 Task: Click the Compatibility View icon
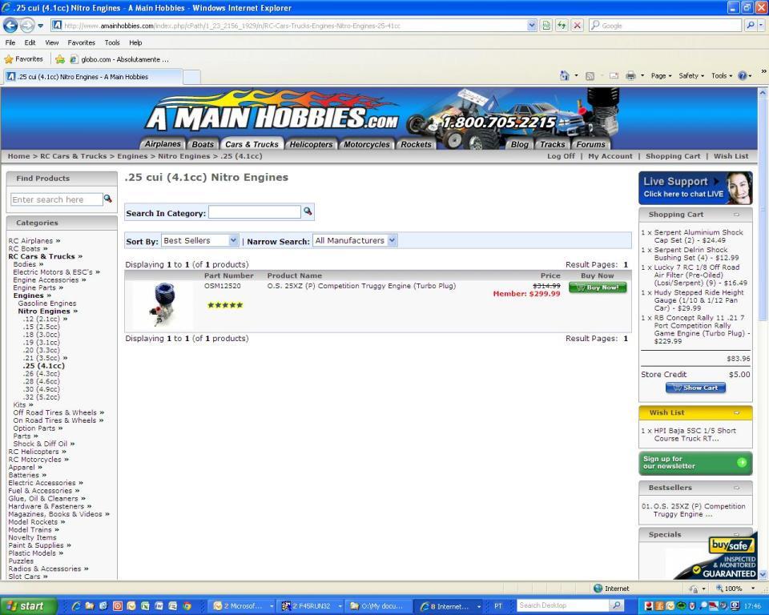coord(546,26)
